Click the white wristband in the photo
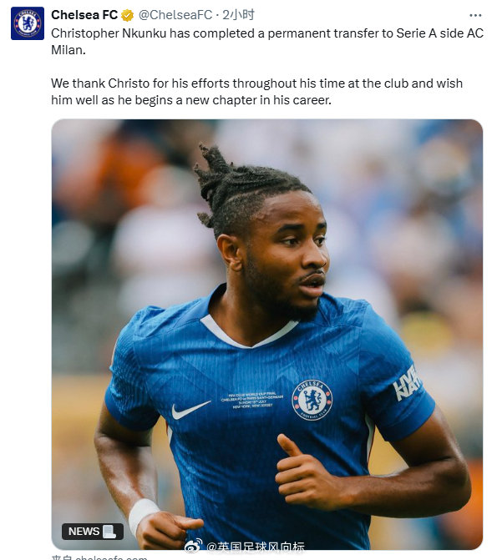492x560 pixels. [143, 515]
